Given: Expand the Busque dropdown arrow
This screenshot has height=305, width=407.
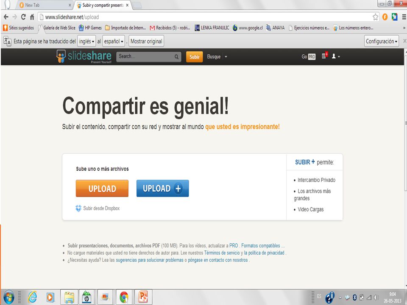Looking at the screenshot, I should click(x=226, y=56).
